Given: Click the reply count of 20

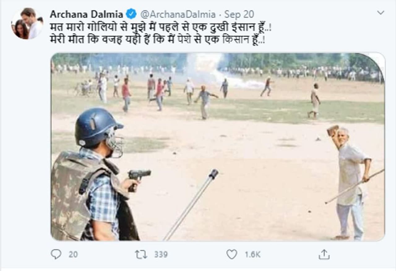Looking at the screenshot, I should pos(73,254).
